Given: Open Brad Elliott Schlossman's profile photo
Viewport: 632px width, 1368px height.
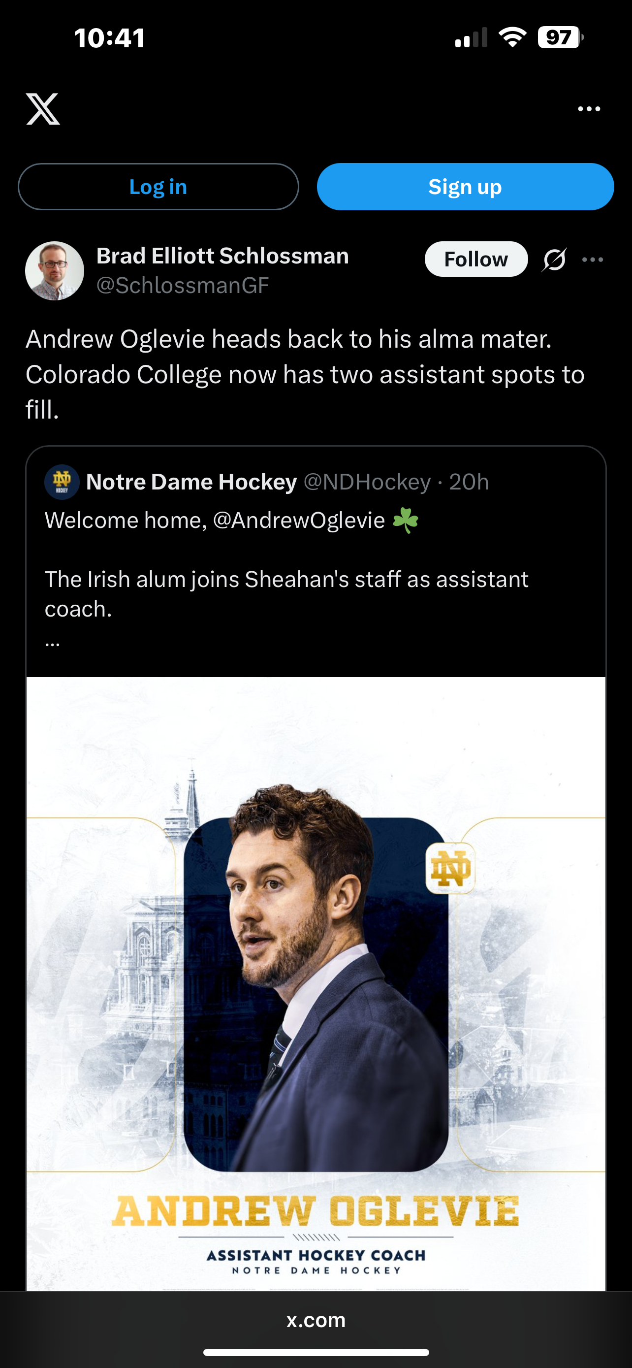Looking at the screenshot, I should pyautogui.click(x=55, y=271).
